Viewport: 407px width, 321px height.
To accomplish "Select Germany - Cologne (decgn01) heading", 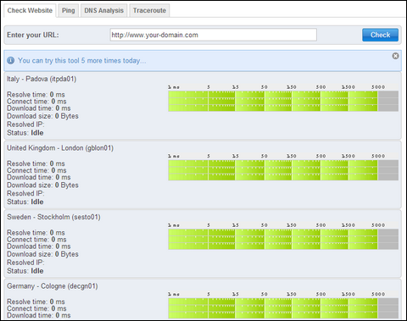I will (53, 286).
